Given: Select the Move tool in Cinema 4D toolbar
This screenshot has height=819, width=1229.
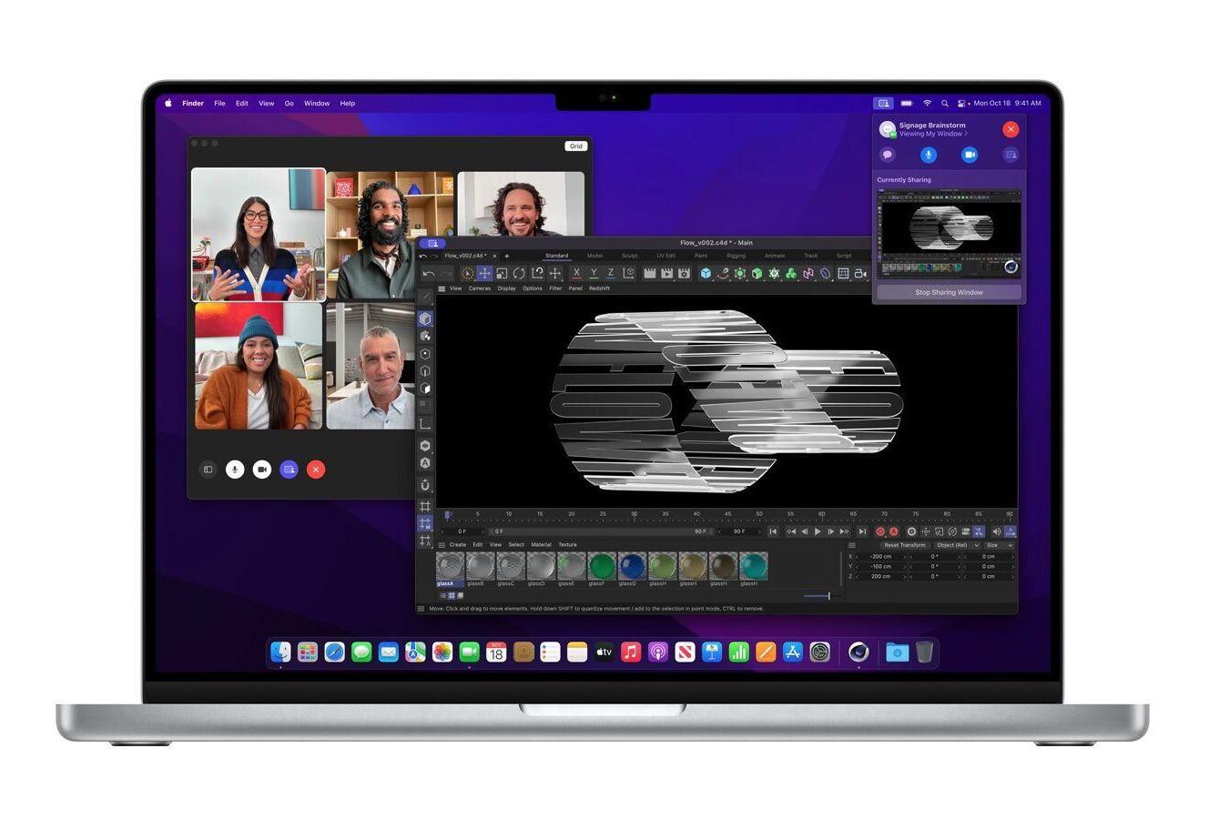Looking at the screenshot, I should coord(484,273).
